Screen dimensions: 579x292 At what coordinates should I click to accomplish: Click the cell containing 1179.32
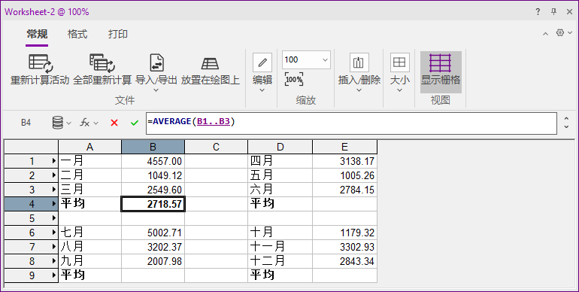click(x=344, y=233)
